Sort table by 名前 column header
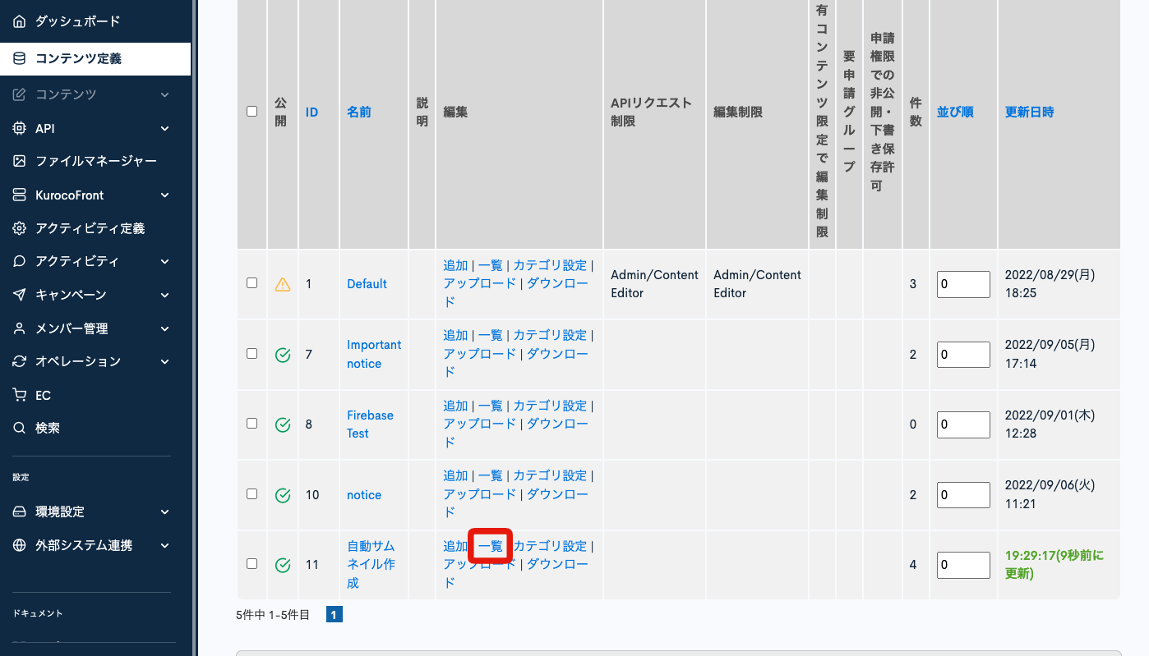 pyautogui.click(x=359, y=112)
